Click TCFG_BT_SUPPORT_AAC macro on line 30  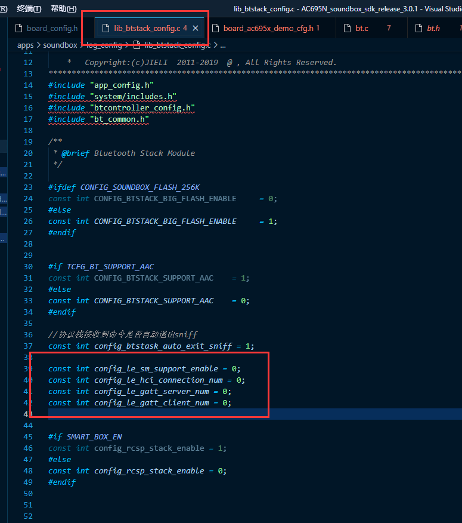(x=110, y=266)
